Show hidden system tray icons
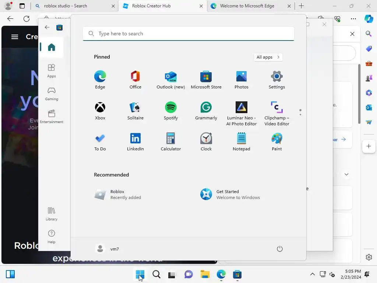This screenshot has height=283, width=377. click(x=312, y=274)
